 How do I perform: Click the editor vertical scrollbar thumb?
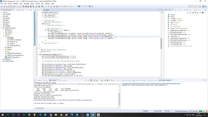[161, 43]
